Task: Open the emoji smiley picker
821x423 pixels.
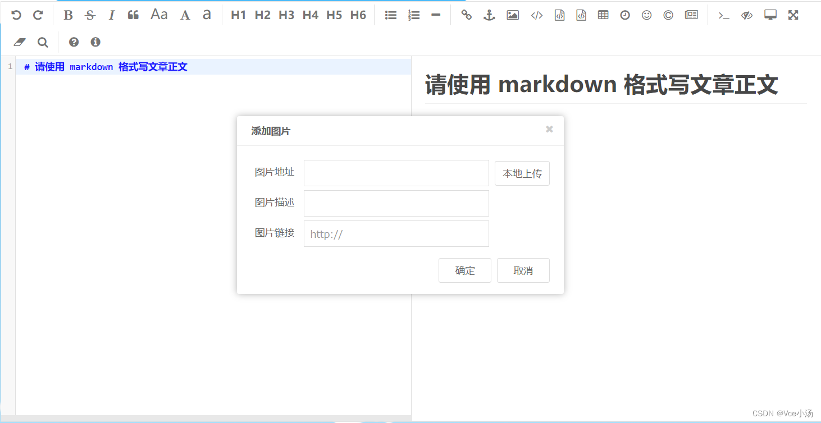Action: (x=646, y=15)
